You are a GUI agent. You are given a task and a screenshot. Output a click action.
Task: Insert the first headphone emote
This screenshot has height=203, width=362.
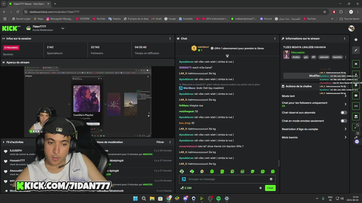coord(182,171)
